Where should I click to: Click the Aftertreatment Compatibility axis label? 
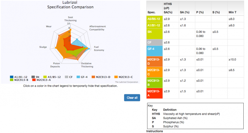(97, 28)
